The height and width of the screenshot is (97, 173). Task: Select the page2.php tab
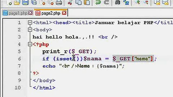click(x=51, y=13)
